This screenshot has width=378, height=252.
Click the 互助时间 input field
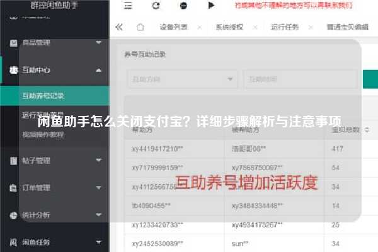click(x=300, y=79)
